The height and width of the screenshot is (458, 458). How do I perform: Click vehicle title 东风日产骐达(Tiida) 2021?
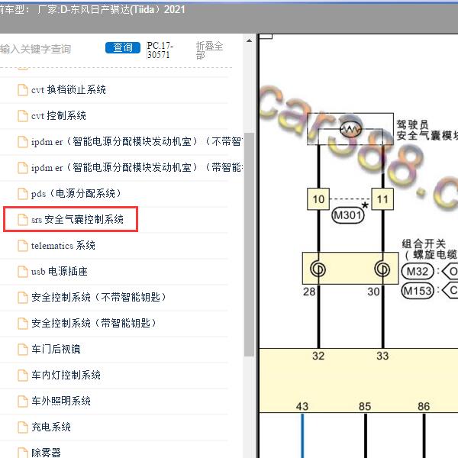point(127,10)
